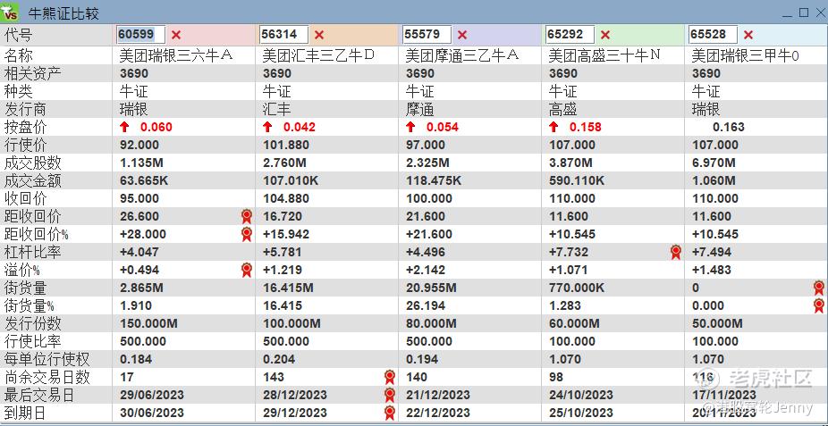This screenshot has height=426, width=828.
Task: Click the ribbon badge in 街货量 row for 65528
Action: [819, 288]
